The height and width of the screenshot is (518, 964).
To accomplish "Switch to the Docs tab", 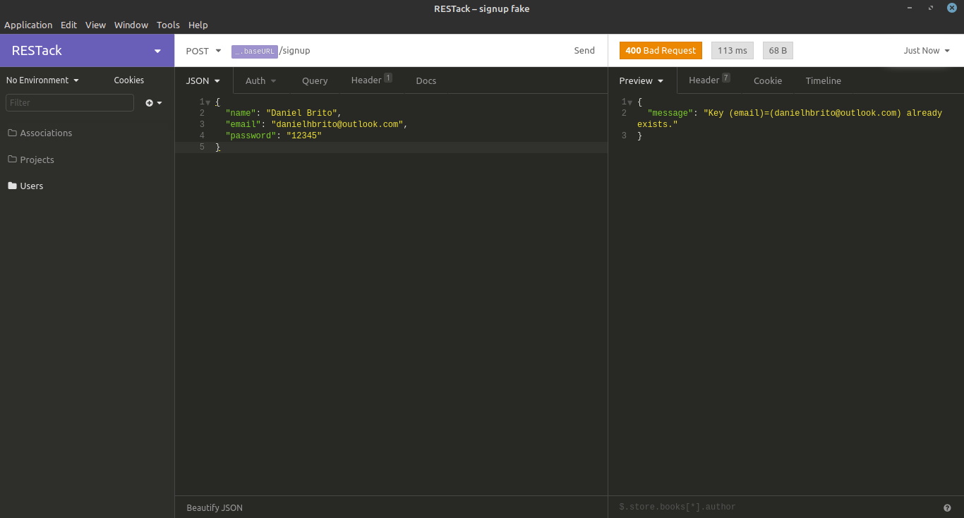I will (426, 80).
